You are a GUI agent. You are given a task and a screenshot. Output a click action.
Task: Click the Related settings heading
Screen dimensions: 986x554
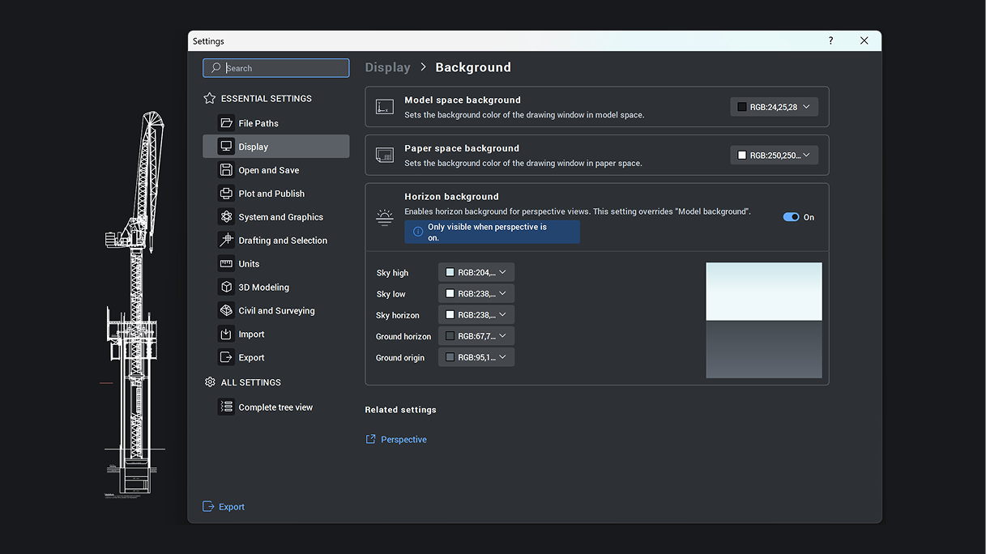tap(400, 410)
